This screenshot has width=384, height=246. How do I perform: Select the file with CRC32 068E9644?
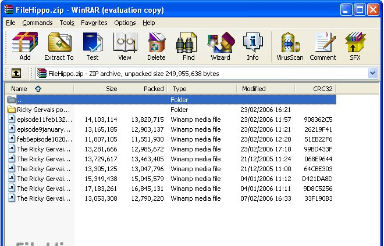pyautogui.click(x=172, y=159)
